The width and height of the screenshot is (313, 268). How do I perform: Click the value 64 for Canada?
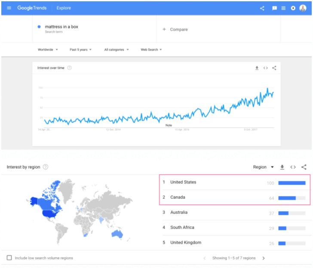click(271, 198)
